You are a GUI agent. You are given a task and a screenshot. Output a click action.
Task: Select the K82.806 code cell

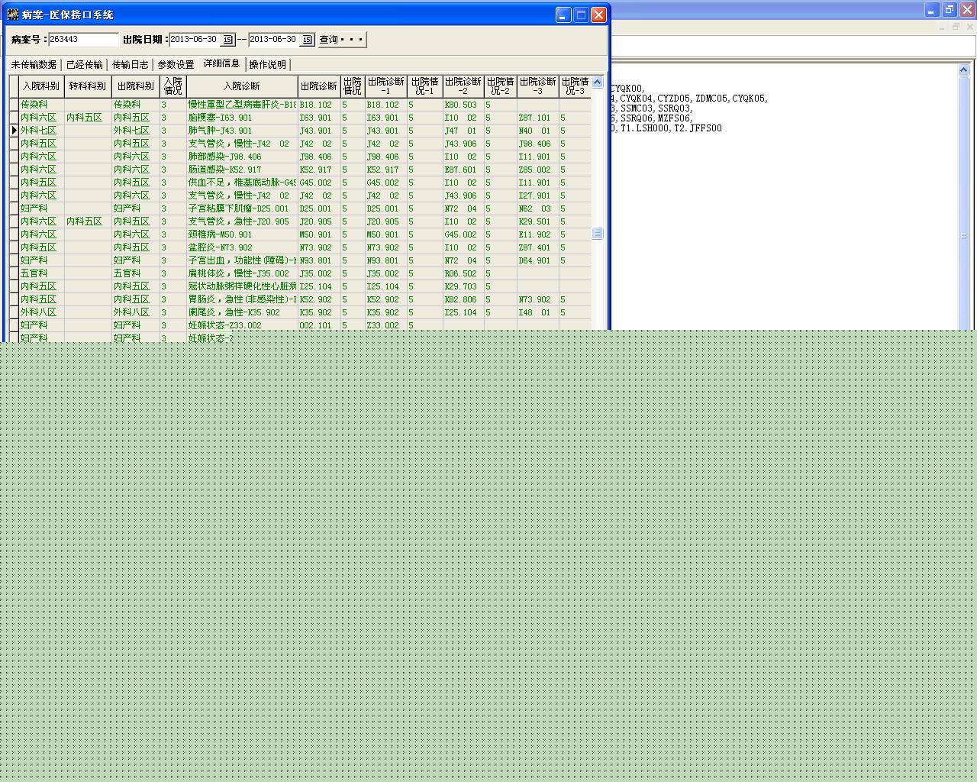[463, 299]
